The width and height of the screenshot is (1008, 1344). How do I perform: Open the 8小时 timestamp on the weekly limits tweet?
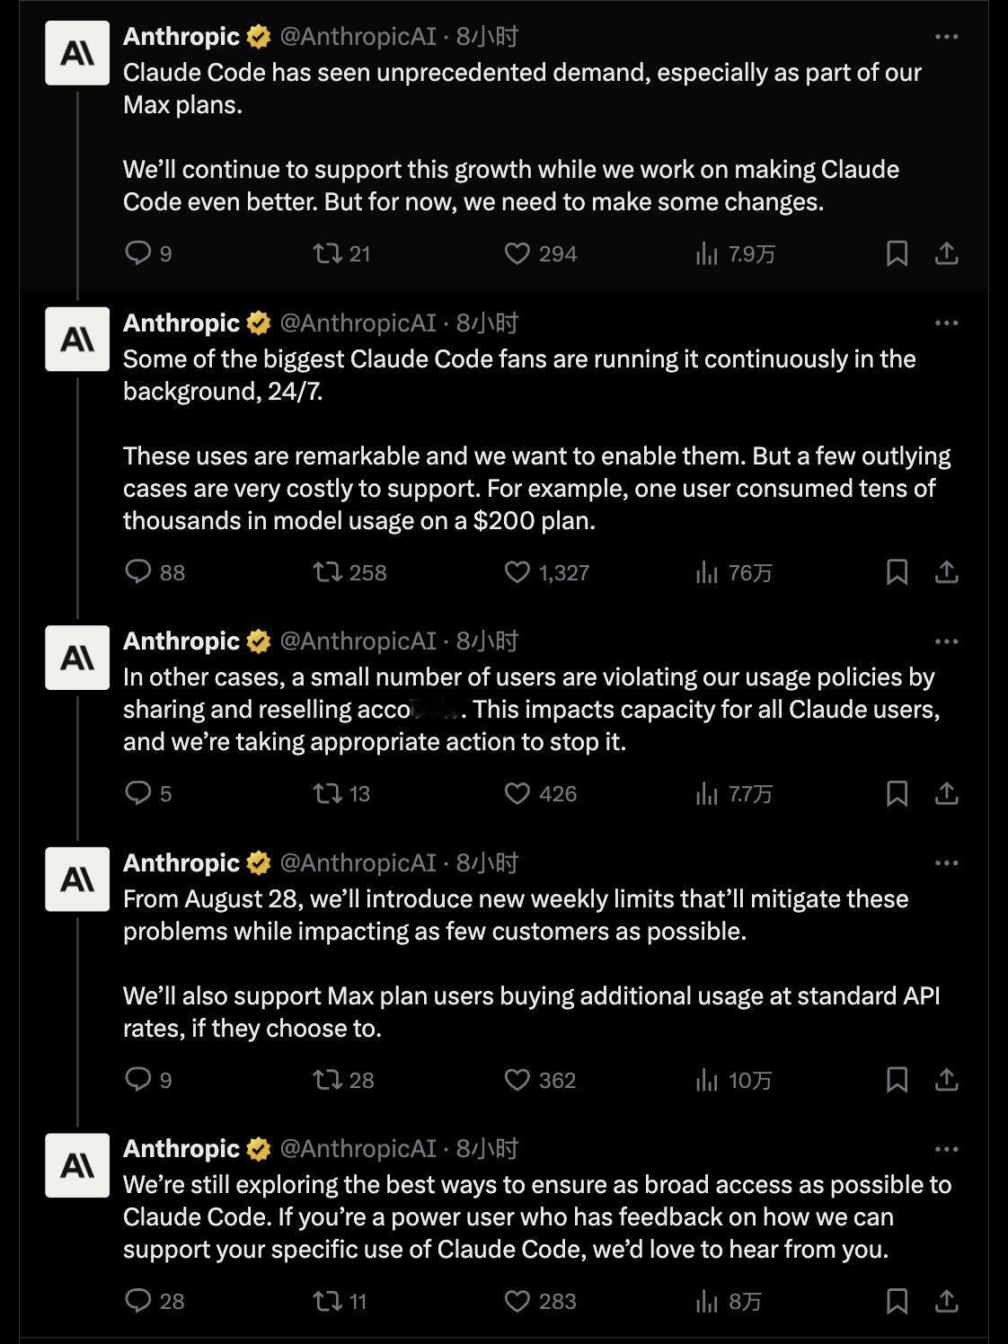487,863
